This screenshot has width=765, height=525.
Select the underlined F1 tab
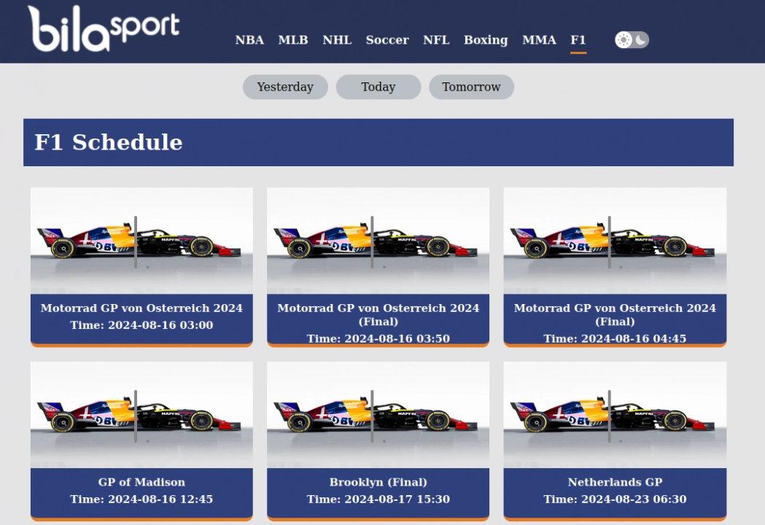click(578, 40)
